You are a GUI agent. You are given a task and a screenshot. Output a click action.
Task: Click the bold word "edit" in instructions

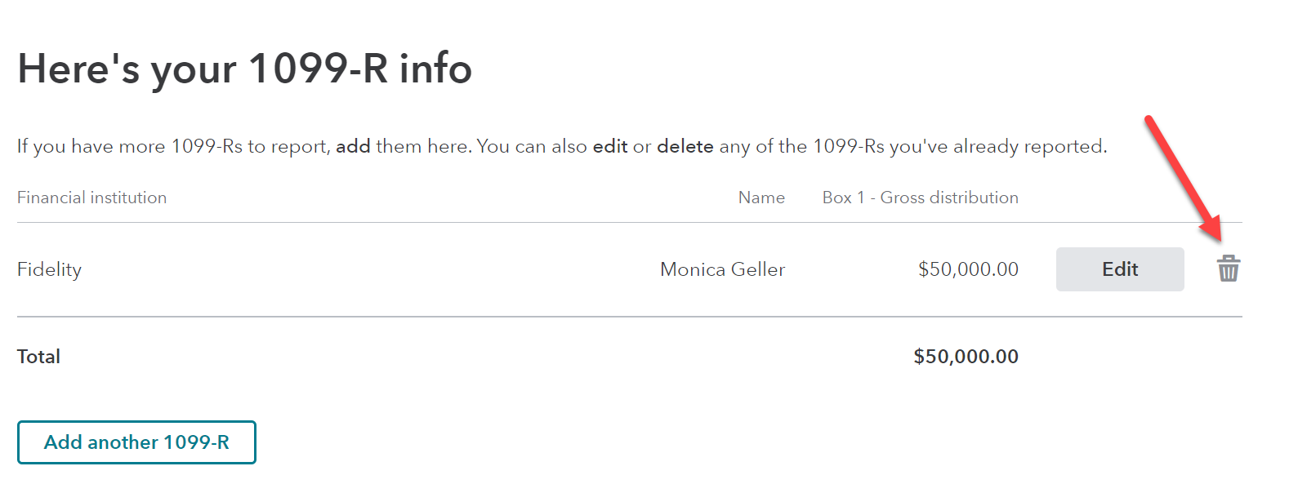point(610,146)
